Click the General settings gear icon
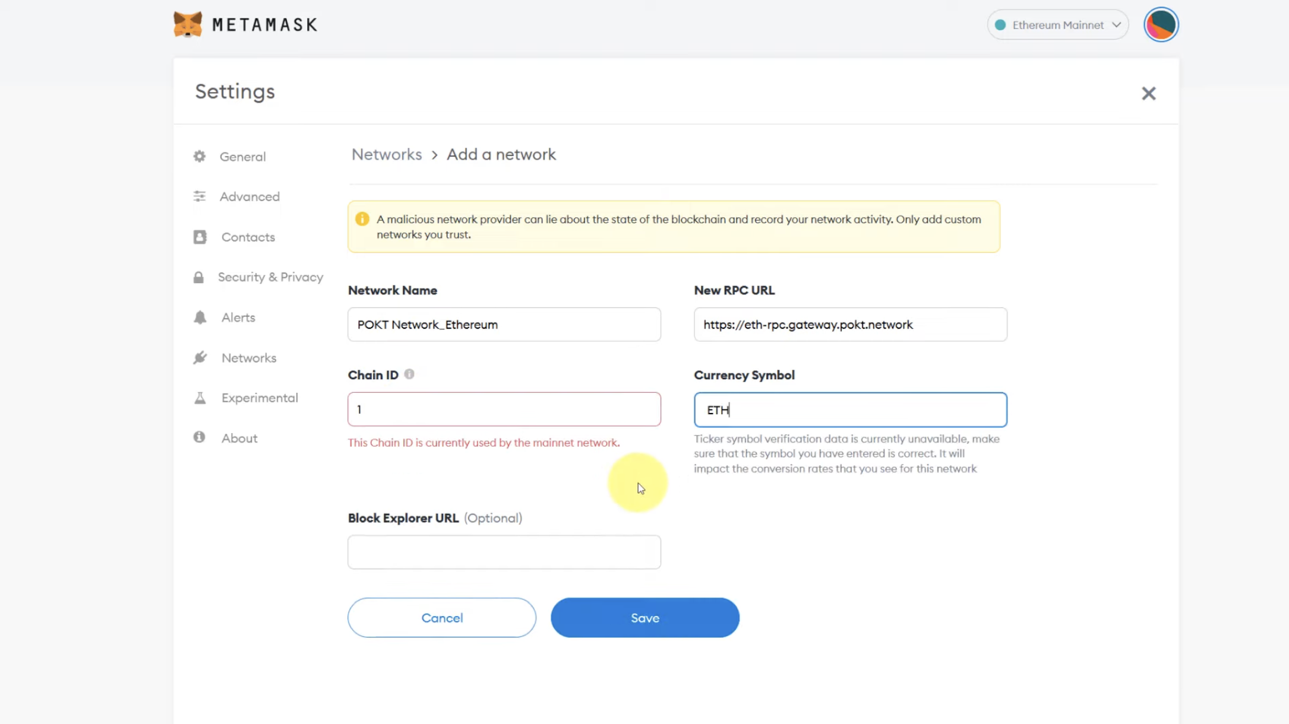This screenshot has width=1289, height=724. (199, 155)
